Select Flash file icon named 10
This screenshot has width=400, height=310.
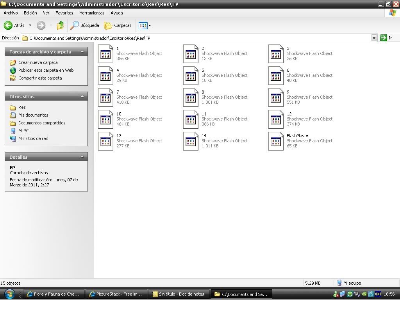click(105, 119)
